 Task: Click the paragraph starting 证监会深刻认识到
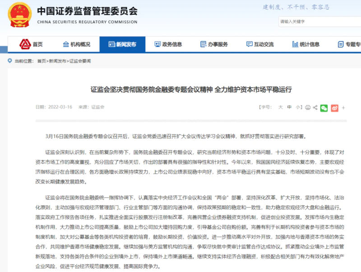click(x=190, y=167)
